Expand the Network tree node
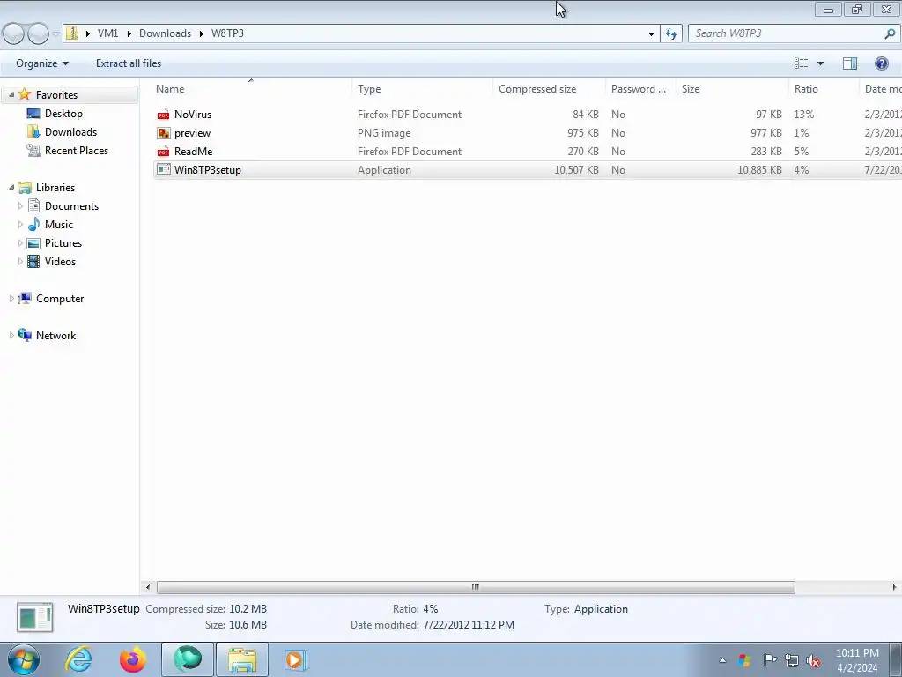Viewport: 902px width, 677px height. (x=11, y=335)
